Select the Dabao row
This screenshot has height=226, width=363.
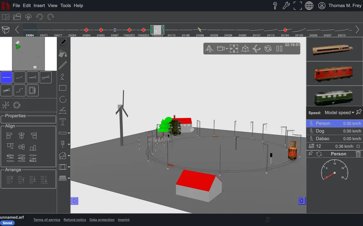(334, 138)
